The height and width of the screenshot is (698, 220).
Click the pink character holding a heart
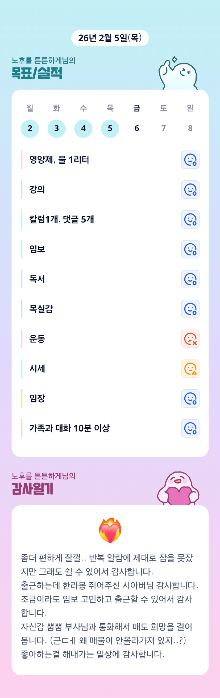[178, 489]
